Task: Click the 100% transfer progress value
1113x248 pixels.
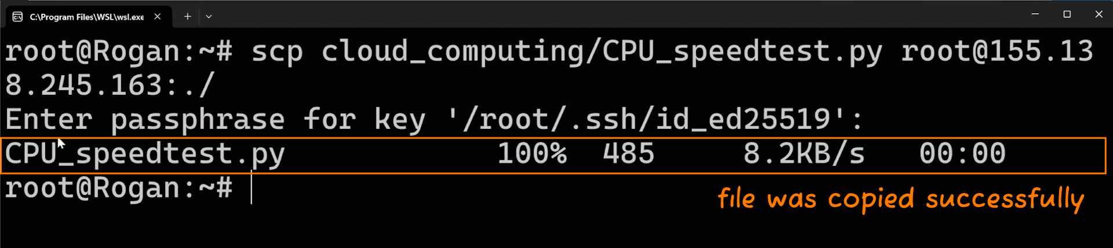Action: 532,154
